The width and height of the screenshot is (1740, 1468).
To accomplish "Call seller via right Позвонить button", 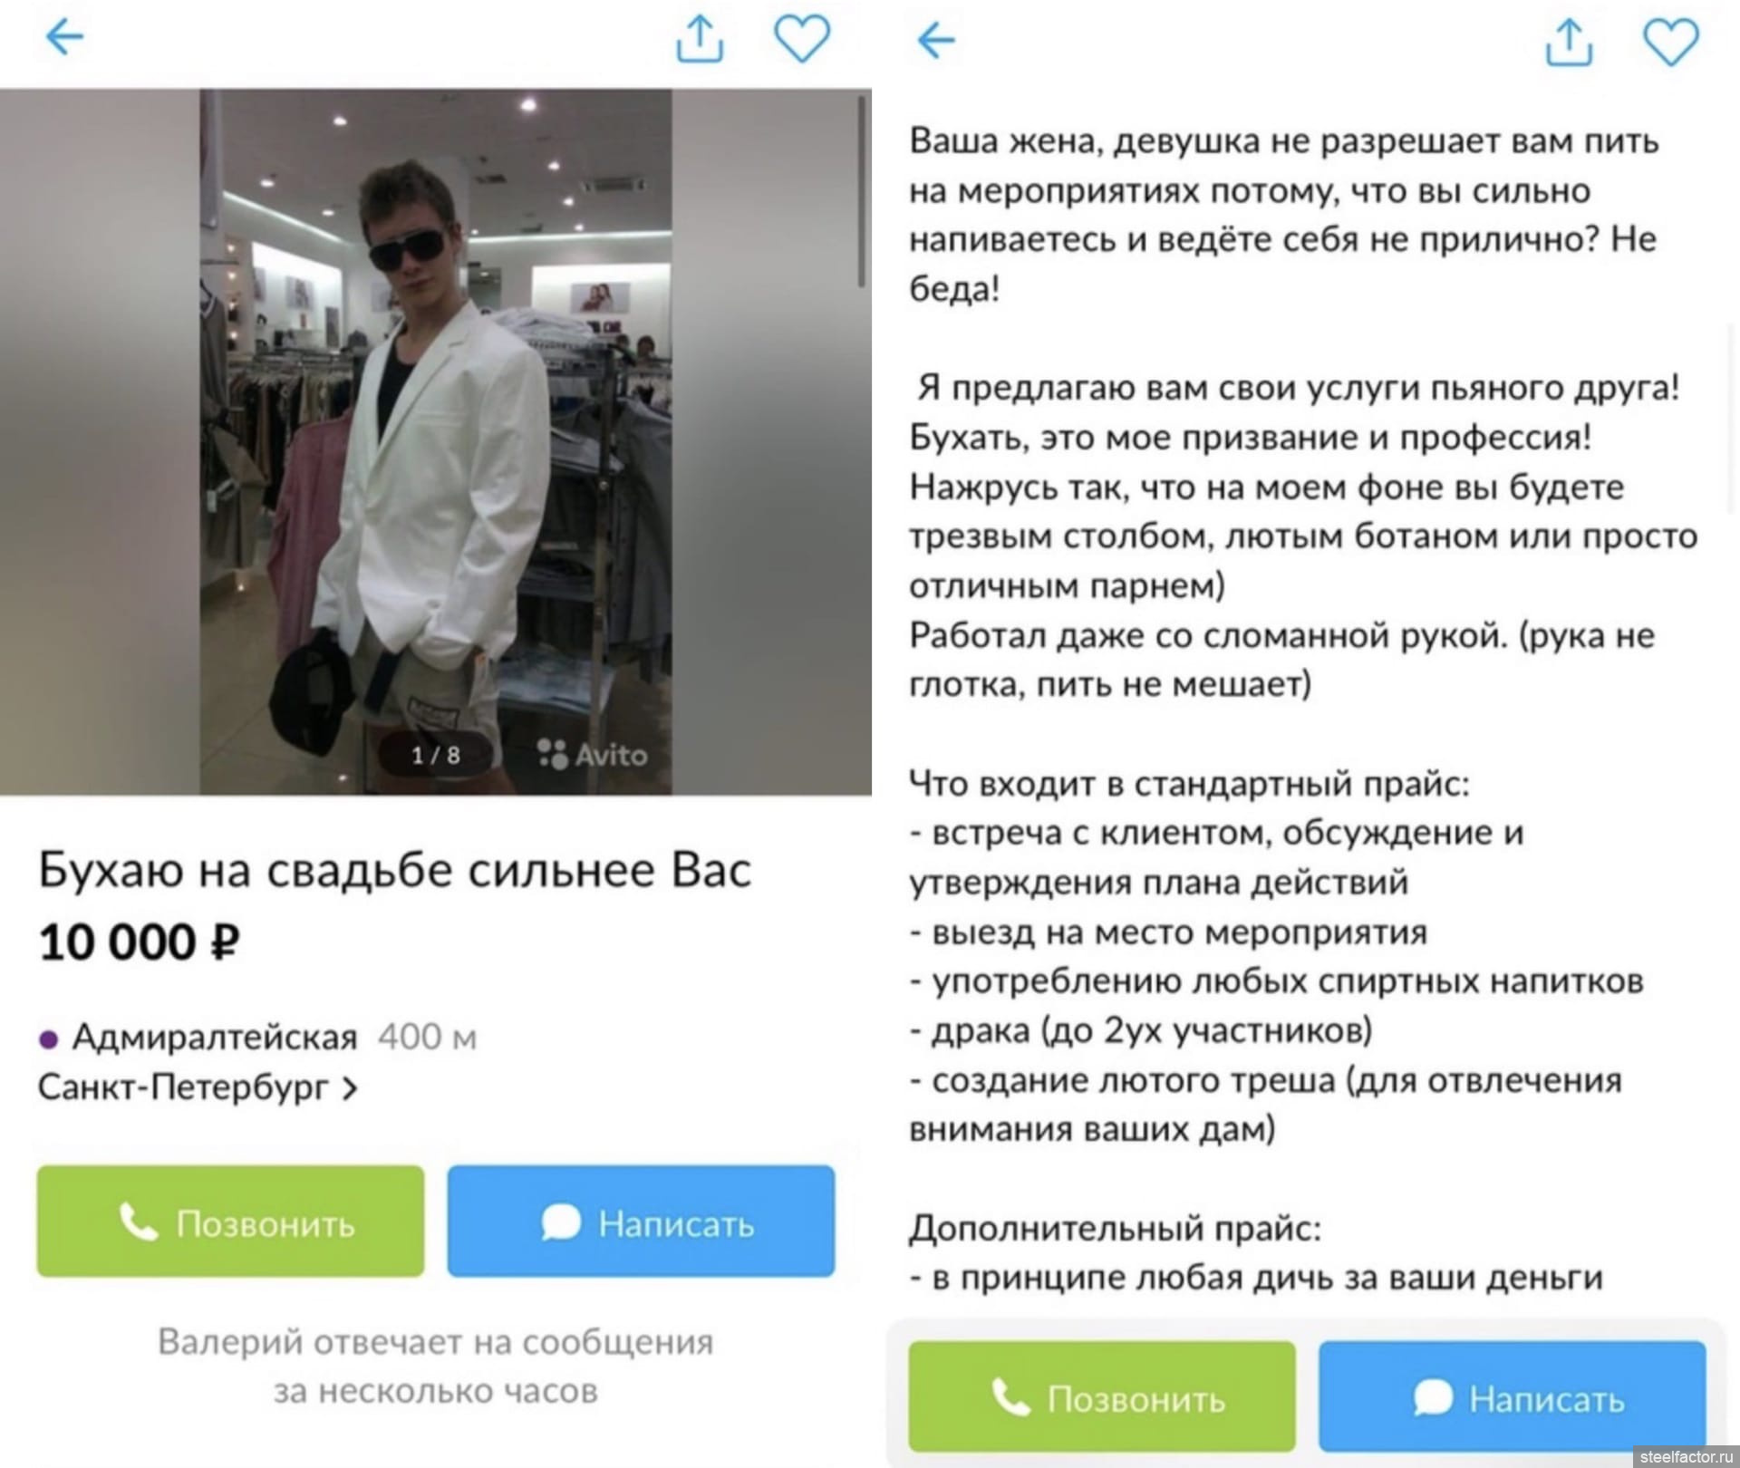I will pyautogui.click(x=1102, y=1396).
